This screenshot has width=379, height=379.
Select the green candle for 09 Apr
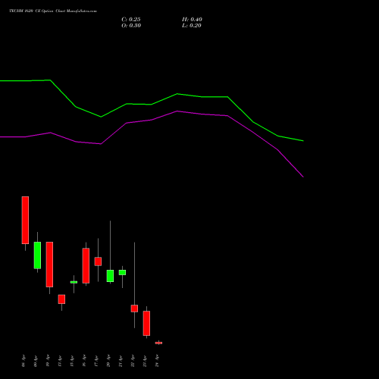click(x=37, y=255)
